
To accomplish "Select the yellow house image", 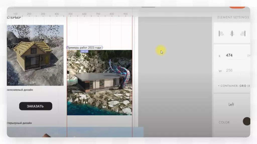I will (x=35, y=55).
